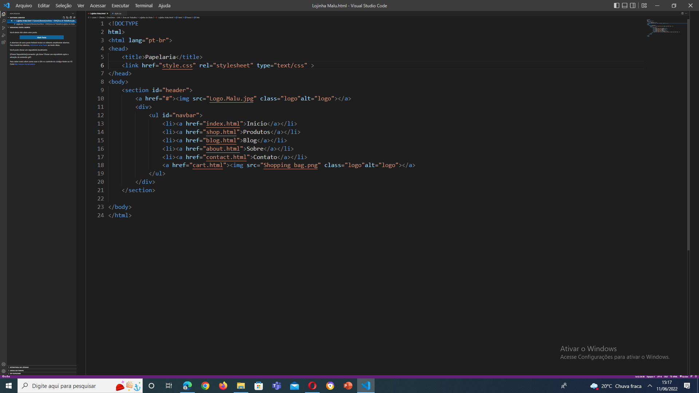Open the Arquivo menu
The height and width of the screenshot is (393, 699).
24,5
